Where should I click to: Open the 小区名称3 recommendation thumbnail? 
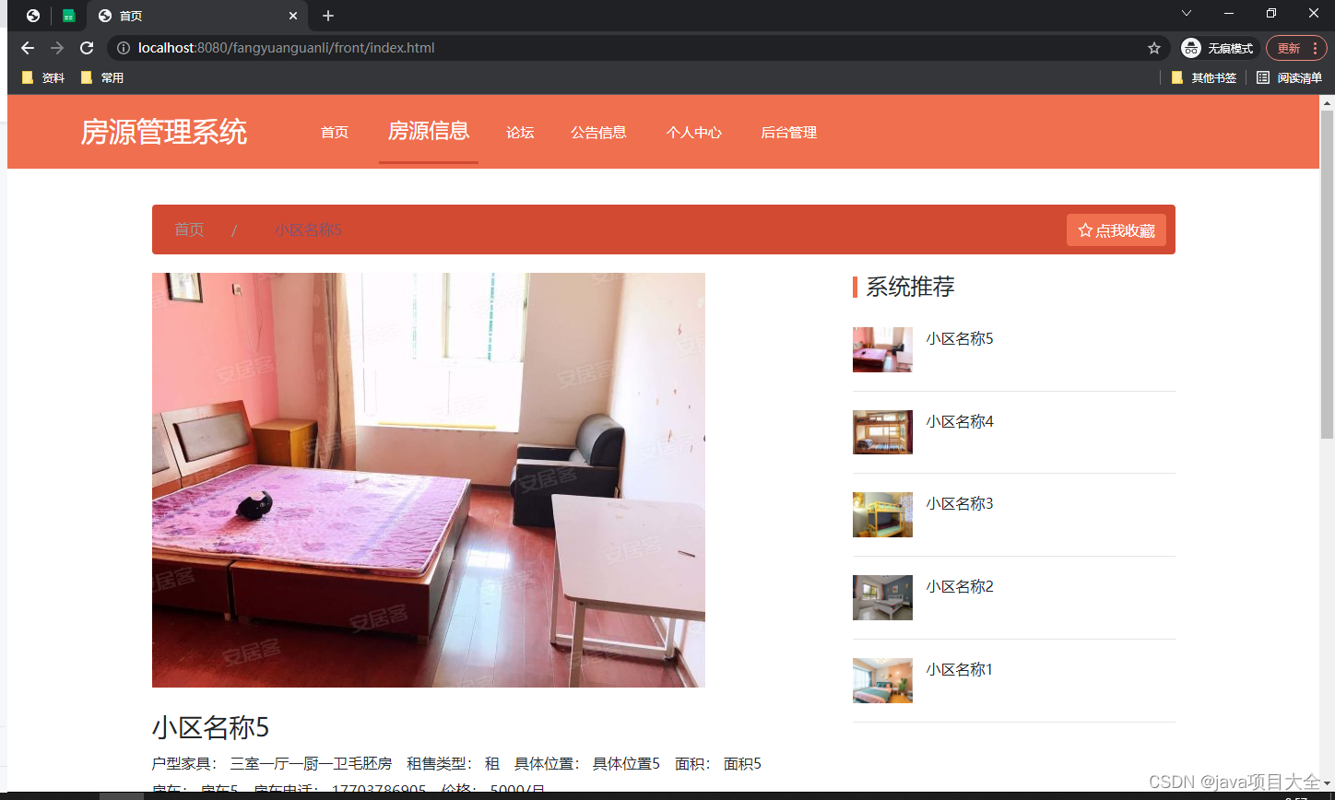point(882,514)
